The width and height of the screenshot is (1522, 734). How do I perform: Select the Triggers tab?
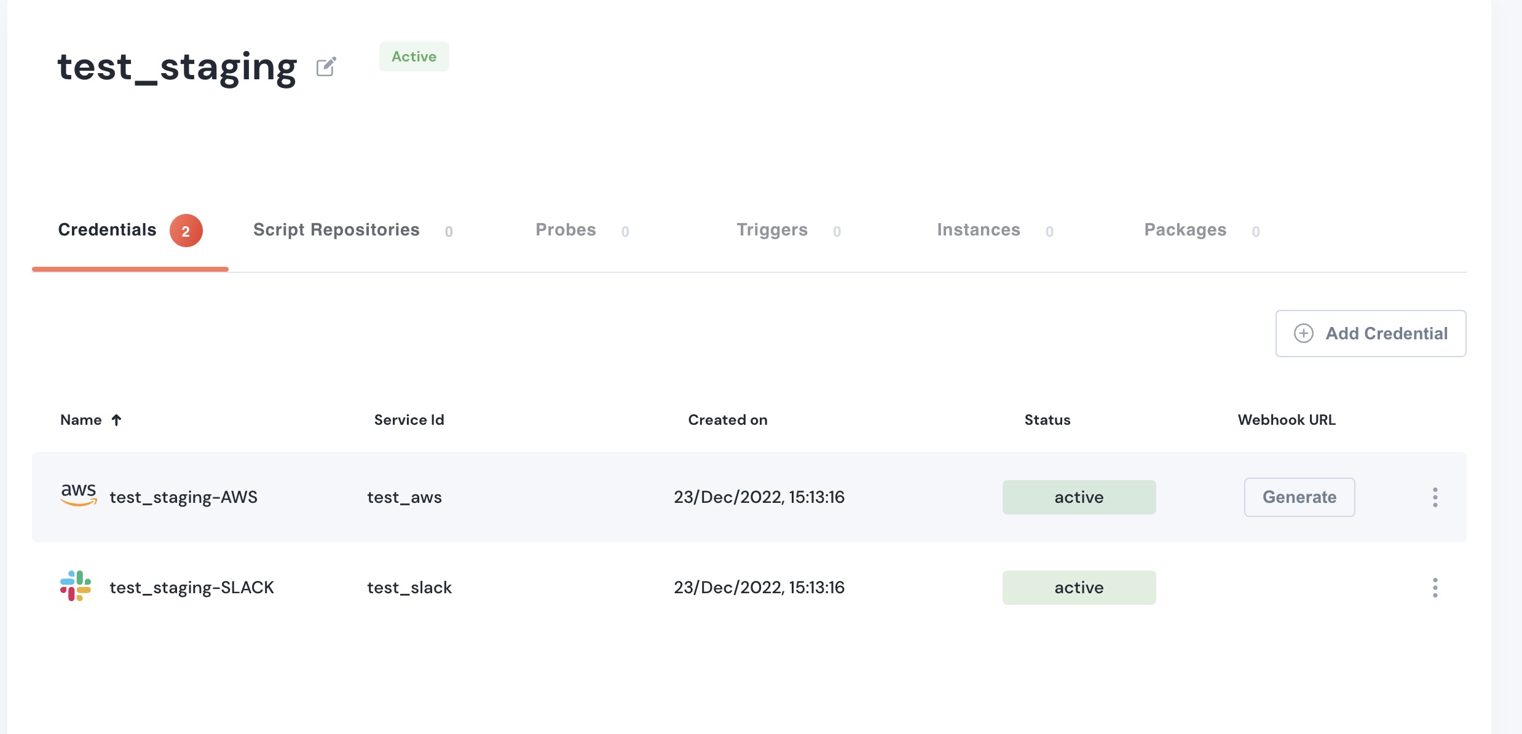[772, 230]
